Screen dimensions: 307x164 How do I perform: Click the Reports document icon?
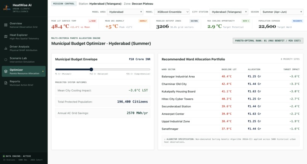pos(6,83)
